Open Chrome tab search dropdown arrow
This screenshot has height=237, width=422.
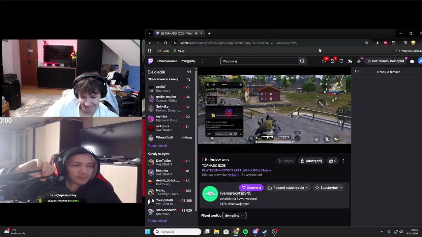tap(149, 33)
